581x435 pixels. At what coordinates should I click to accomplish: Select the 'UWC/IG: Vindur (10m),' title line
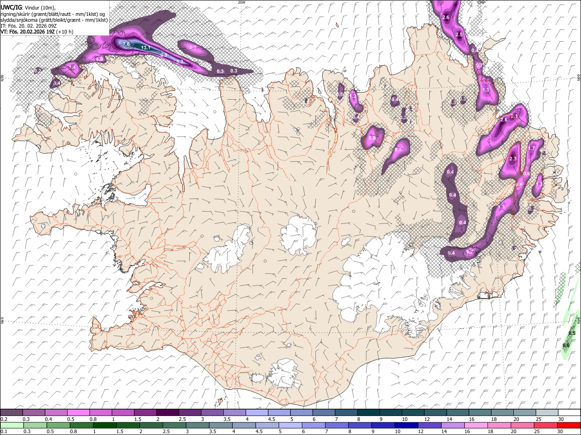[27, 7]
